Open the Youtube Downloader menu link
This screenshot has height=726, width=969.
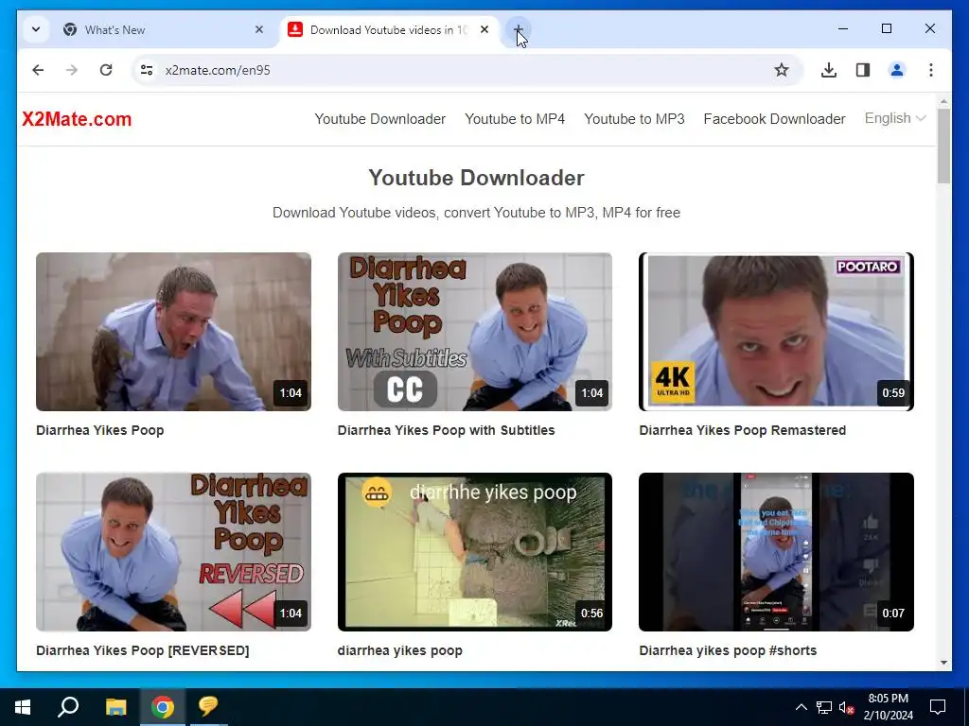(380, 119)
